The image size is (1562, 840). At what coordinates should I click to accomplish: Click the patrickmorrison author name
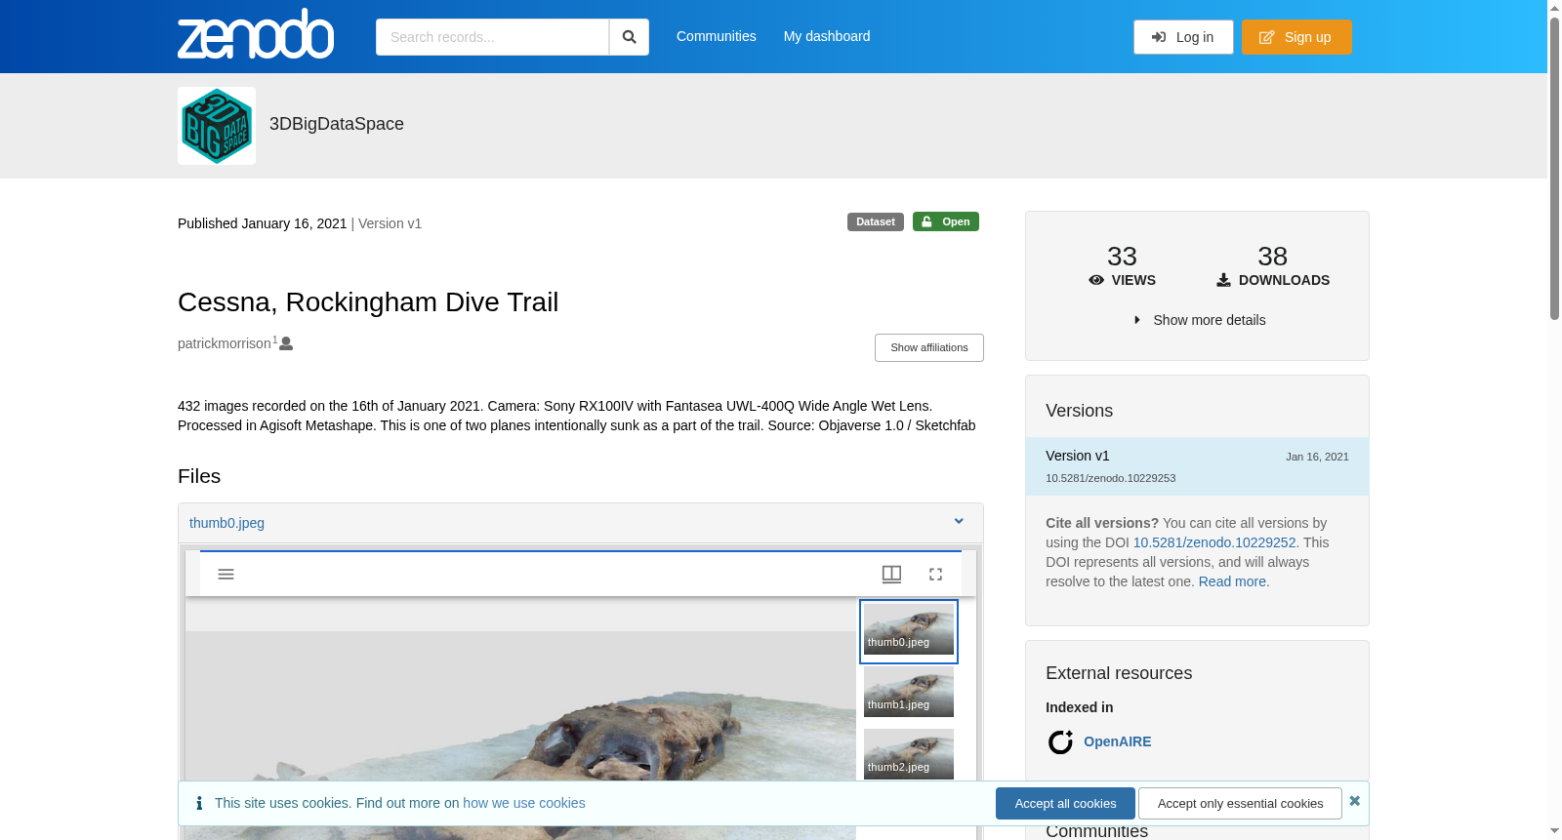pos(225,343)
